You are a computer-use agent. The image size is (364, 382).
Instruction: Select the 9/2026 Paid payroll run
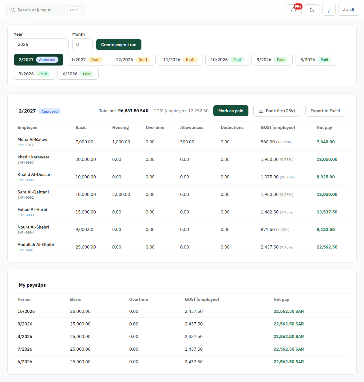[272, 60]
